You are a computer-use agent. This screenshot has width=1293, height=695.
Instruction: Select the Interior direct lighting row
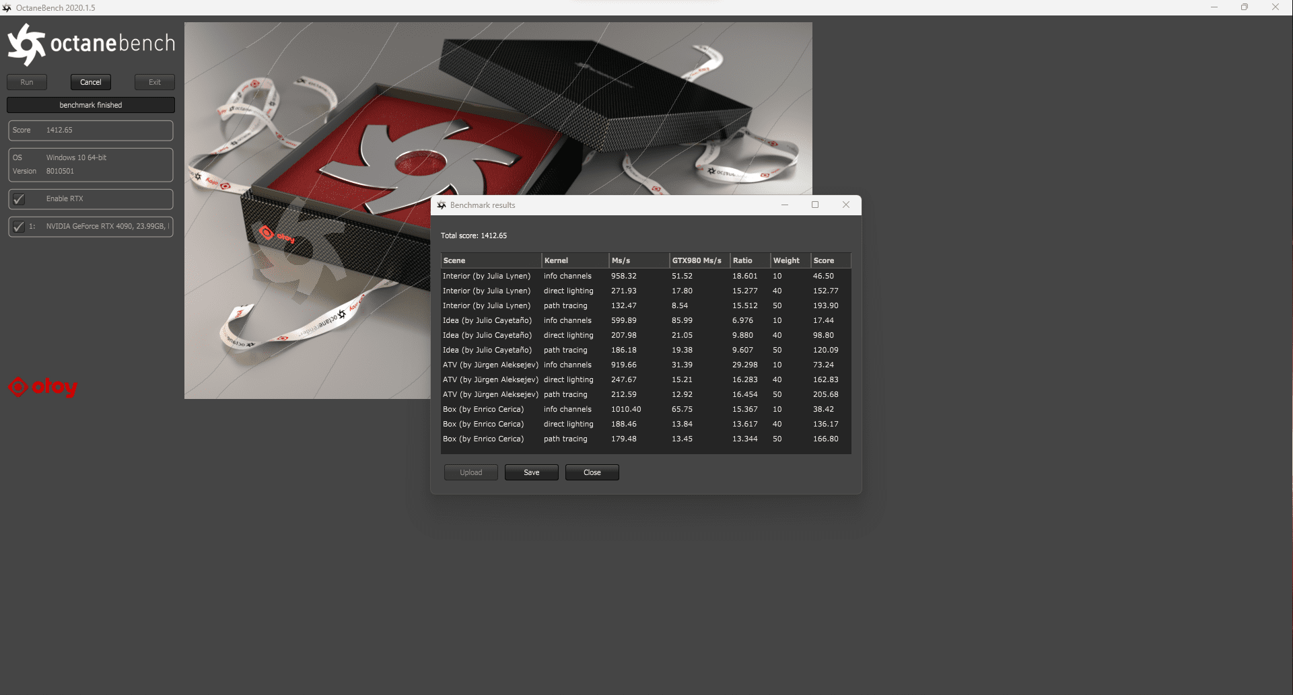[x=646, y=291]
